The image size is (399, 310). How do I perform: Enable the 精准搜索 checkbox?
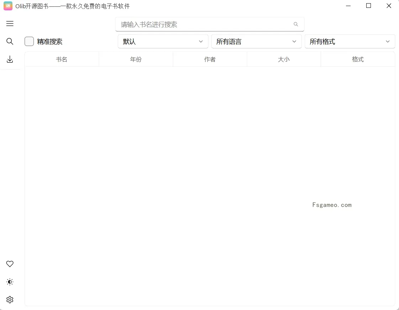(x=29, y=41)
